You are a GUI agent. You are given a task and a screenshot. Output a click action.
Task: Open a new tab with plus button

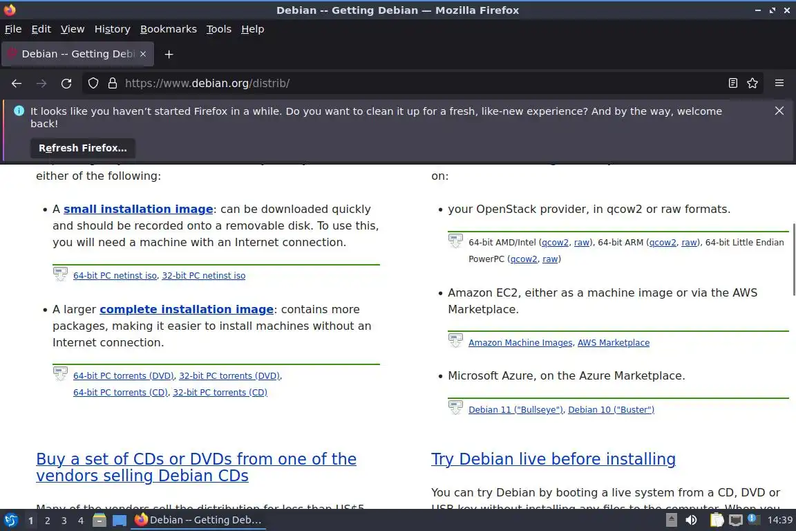pos(169,55)
